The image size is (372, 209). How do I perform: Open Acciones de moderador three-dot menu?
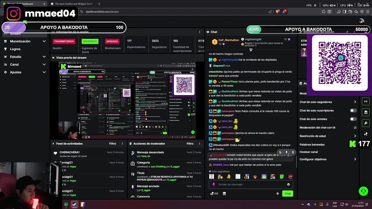(199, 144)
